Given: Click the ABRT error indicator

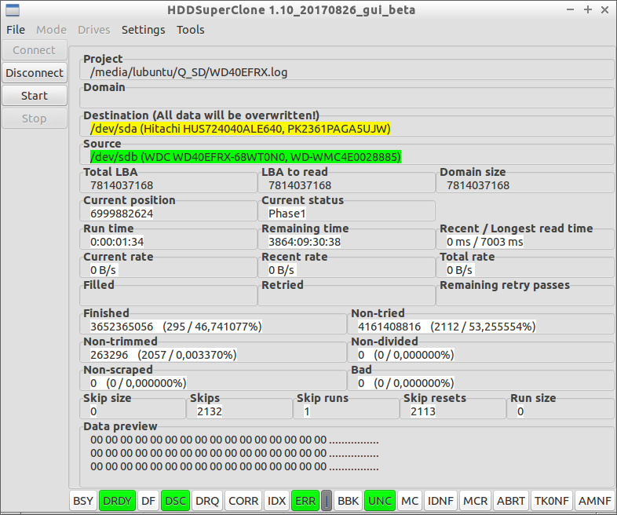Looking at the screenshot, I should click(x=511, y=501).
